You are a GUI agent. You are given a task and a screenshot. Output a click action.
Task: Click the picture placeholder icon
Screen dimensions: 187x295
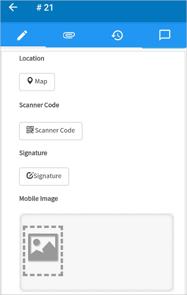(x=43, y=247)
